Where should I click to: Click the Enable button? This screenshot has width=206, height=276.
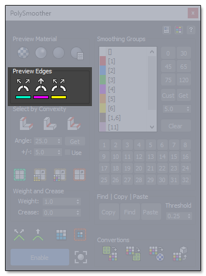(x=40, y=258)
